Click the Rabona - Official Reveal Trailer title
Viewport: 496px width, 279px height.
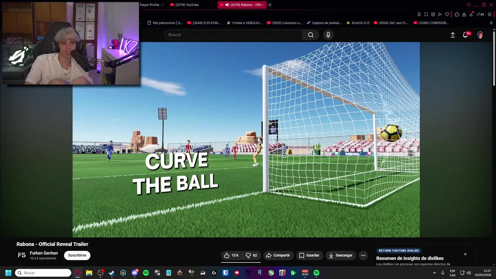coord(52,244)
